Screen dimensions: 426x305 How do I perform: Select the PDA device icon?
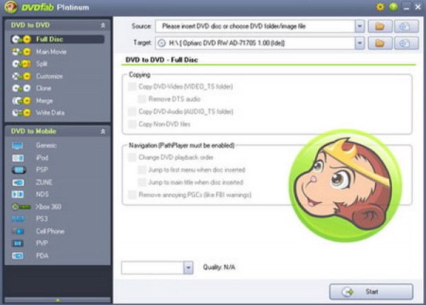point(18,255)
